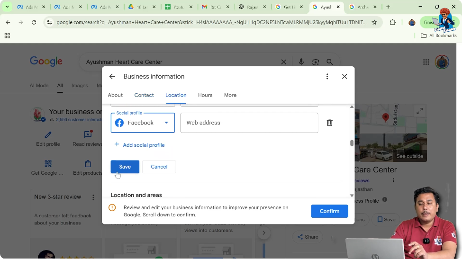Switch to the About tab
The width and height of the screenshot is (462, 259).
[115, 95]
